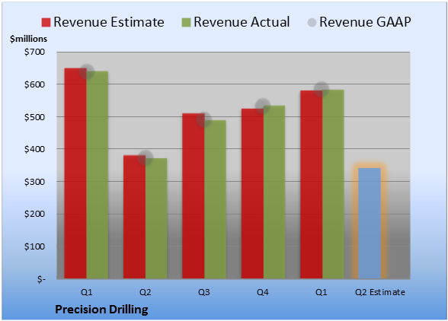Click the '$300' y-axis label
Image resolution: width=448 pixels, height=321 pixels.
coord(34,182)
